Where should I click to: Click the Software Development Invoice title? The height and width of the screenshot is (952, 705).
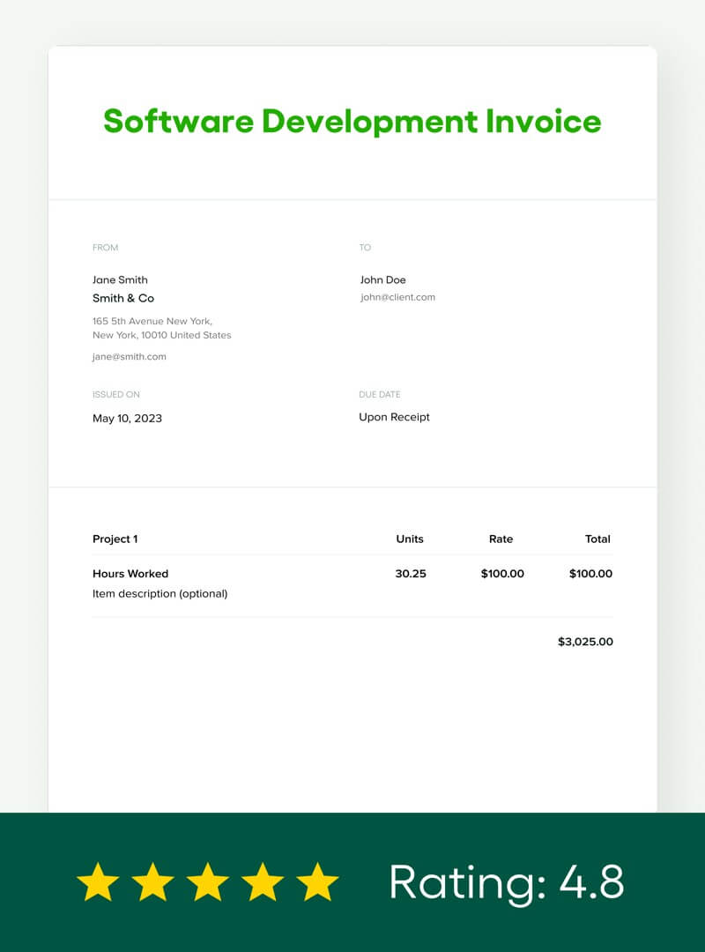(x=352, y=121)
